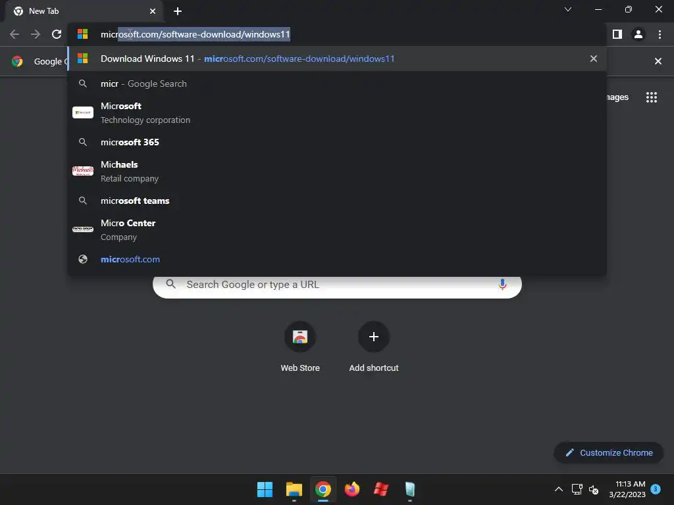Reload the page with refresh icon

point(57,34)
